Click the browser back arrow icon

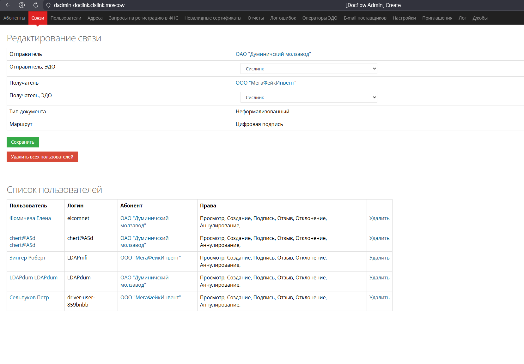pyautogui.click(x=8, y=5)
